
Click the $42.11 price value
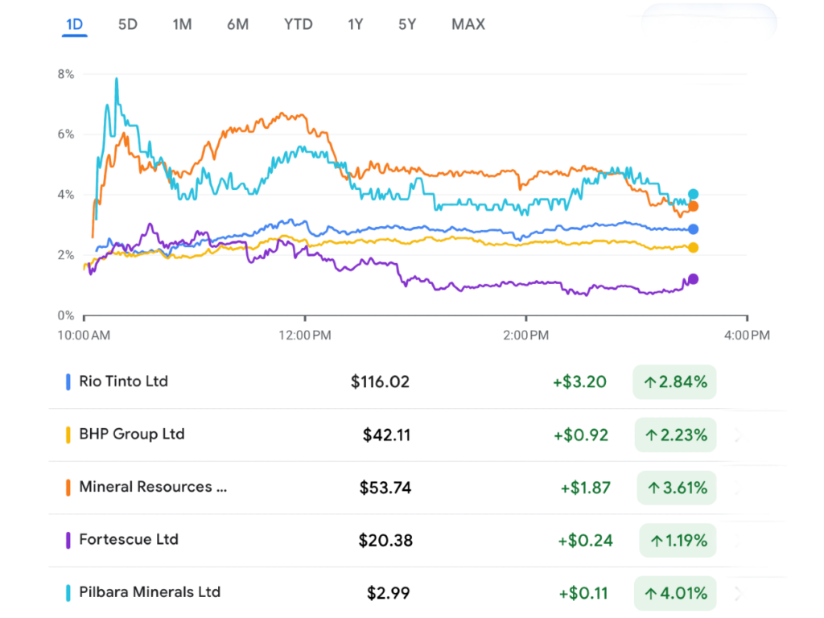pos(386,435)
